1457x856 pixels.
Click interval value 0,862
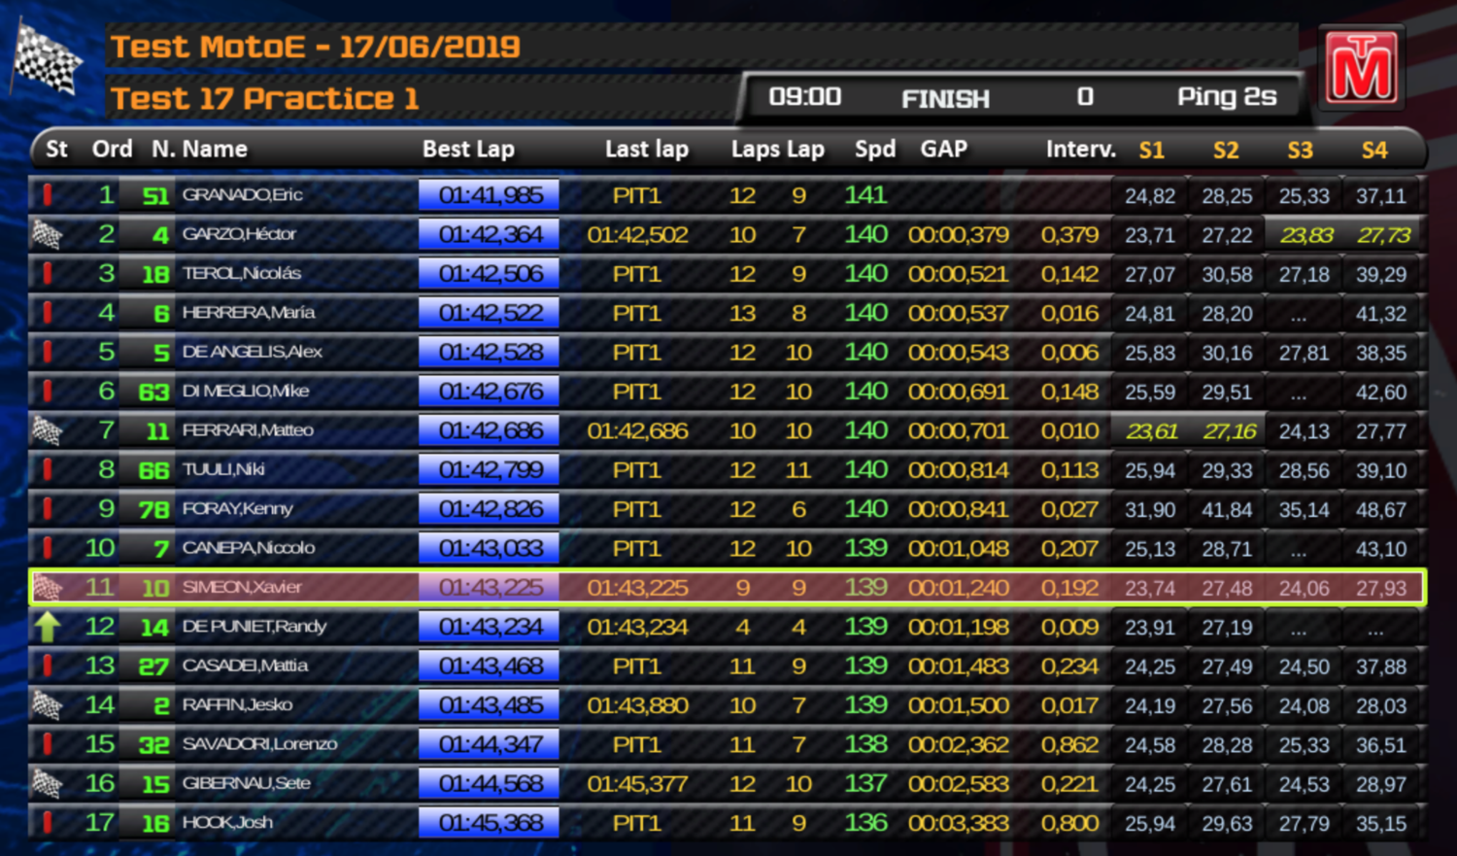[x=1069, y=745]
